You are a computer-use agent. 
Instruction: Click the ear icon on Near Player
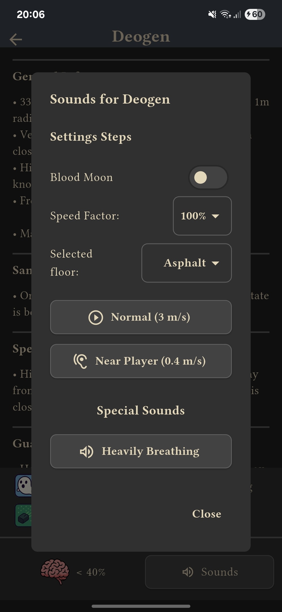[x=80, y=361]
